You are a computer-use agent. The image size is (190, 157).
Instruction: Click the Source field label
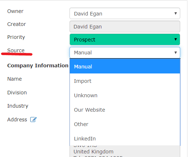coord(16,50)
